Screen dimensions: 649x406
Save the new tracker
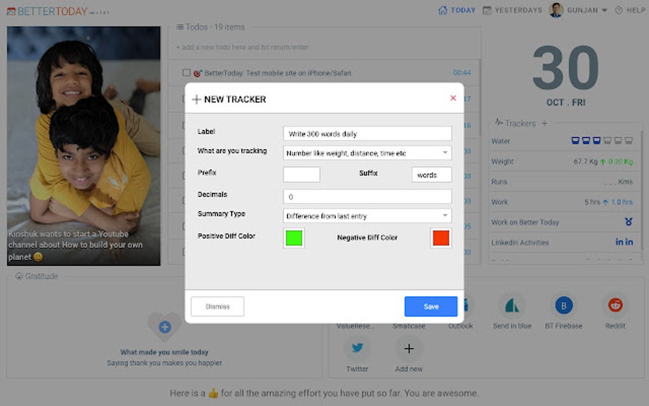click(431, 307)
